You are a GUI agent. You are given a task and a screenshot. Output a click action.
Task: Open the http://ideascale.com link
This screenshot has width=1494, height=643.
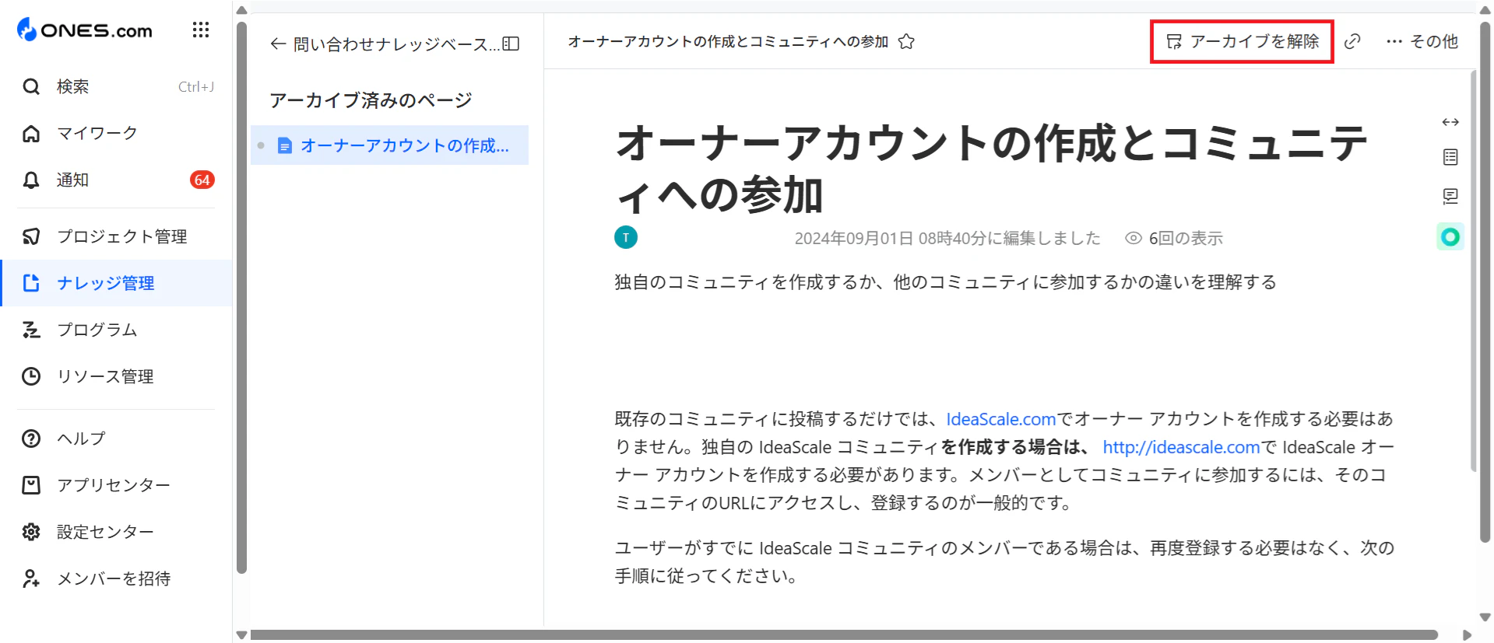click(1181, 447)
